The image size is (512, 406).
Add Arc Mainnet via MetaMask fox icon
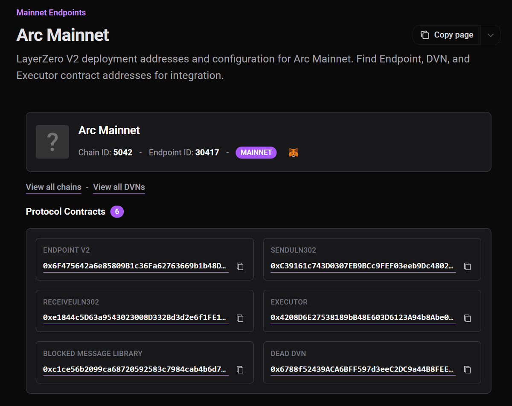click(x=294, y=152)
